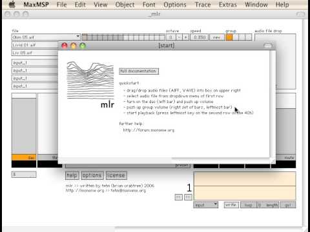The image size is (310, 232).
Task: Open the Help menu in menu bar
Action: [282, 5]
